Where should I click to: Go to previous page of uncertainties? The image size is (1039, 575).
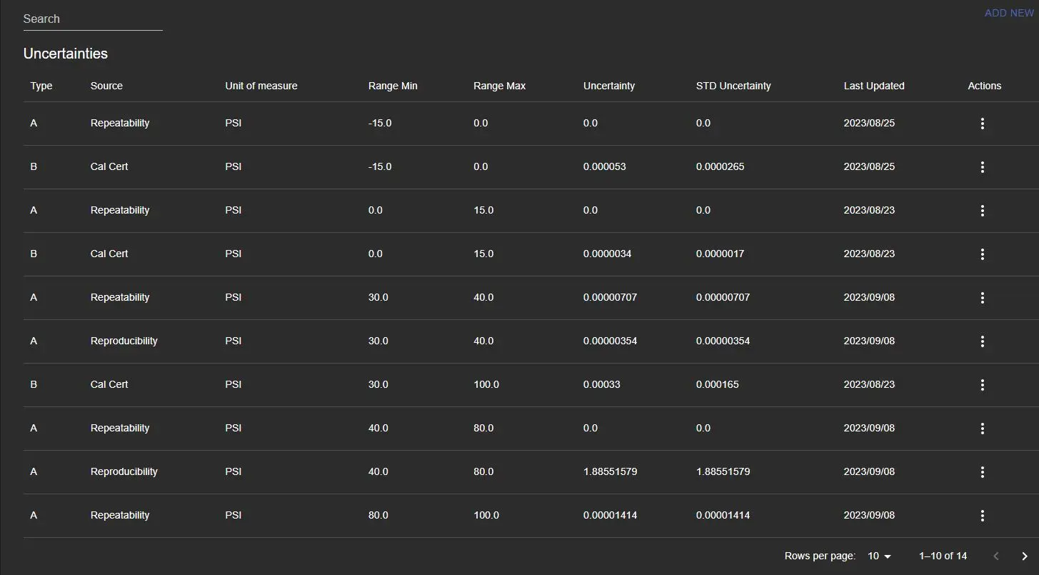[x=996, y=556]
